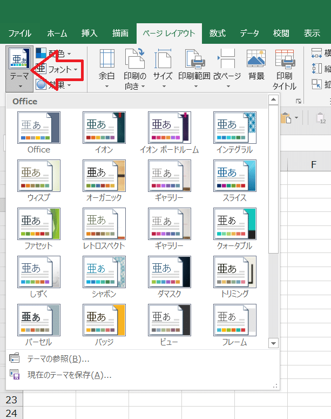Switch to the 表示 tab

[x=312, y=34]
